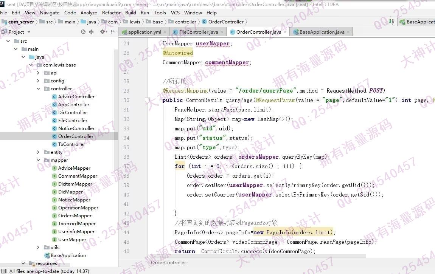Collapse the resources folder

(23, 263)
